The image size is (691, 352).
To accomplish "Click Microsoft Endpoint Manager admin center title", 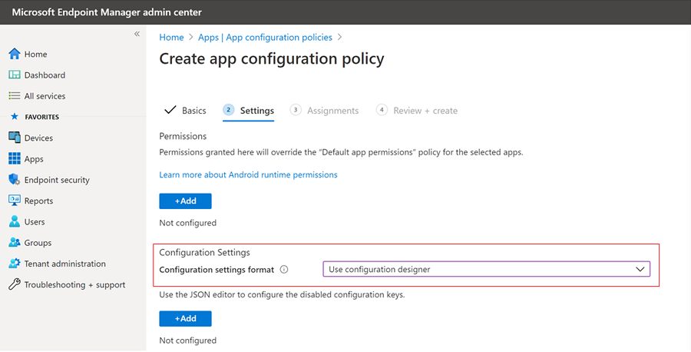I will 107,12.
